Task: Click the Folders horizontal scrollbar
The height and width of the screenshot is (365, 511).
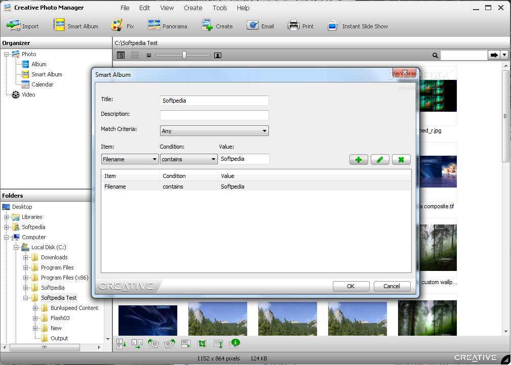Action: pyautogui.click(x=45, y=347)
